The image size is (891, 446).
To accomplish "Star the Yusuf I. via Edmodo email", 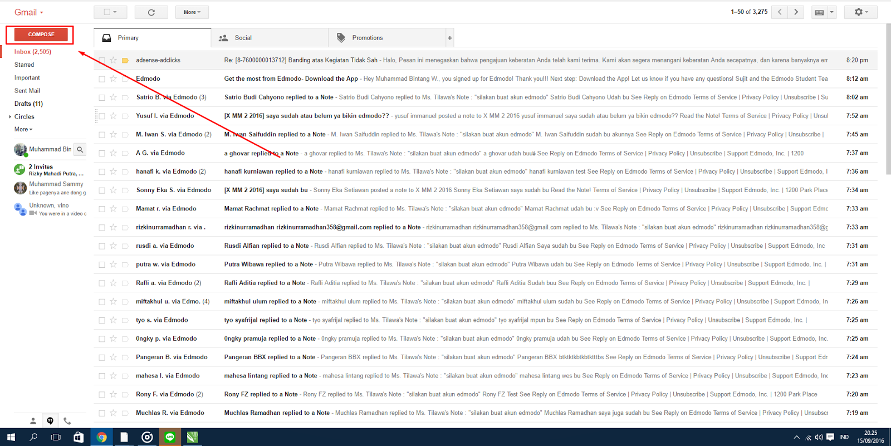I will [113, 116].
